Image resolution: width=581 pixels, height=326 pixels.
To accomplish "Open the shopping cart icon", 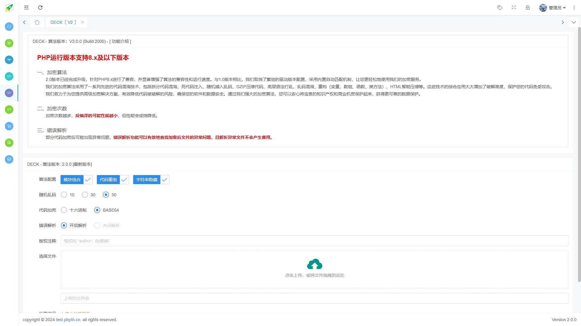I will [x=9, y=126].
